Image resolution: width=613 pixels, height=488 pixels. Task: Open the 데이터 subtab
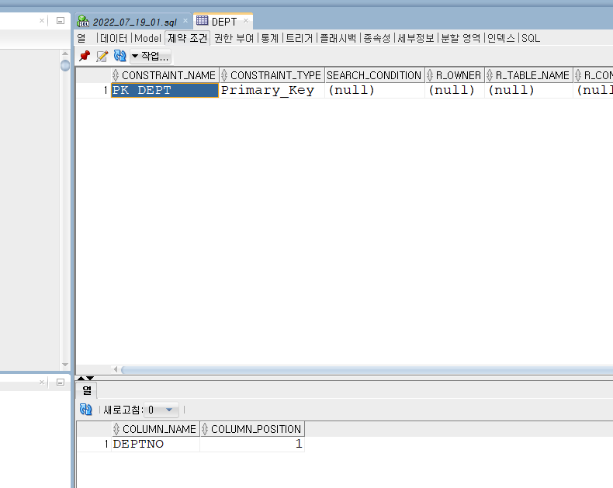tap(113, 38)
